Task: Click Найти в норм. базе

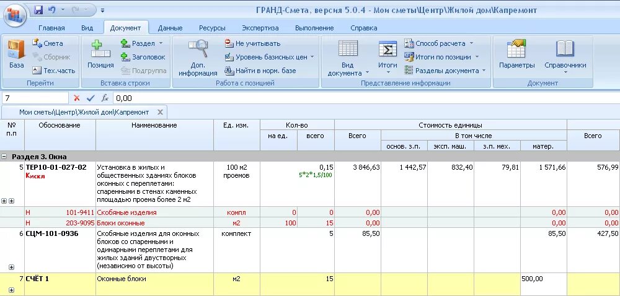Action: 260,71
